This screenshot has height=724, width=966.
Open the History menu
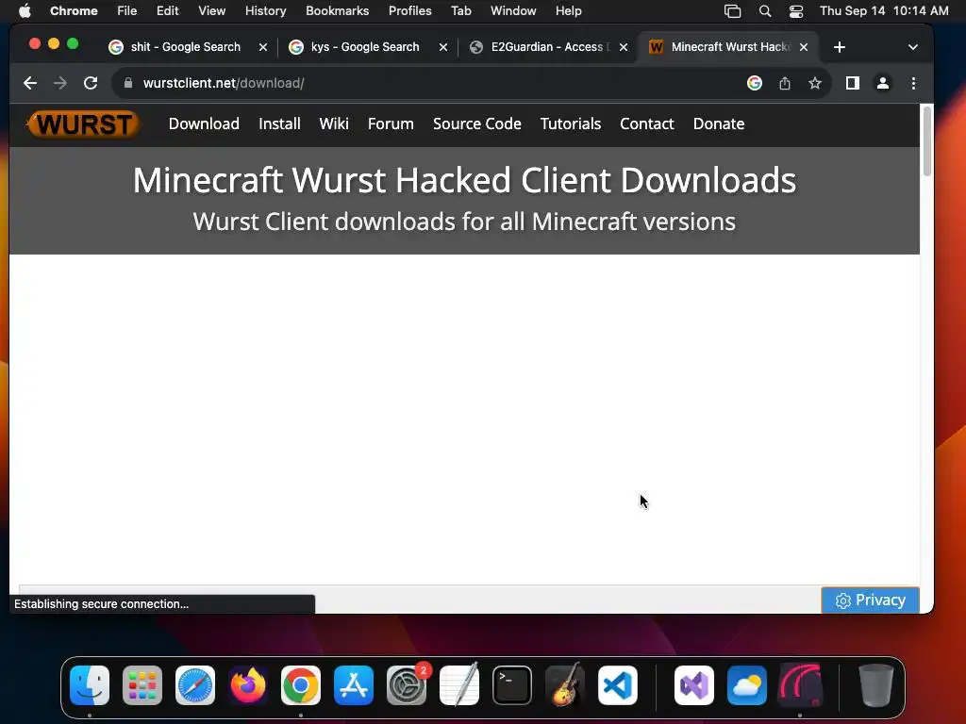click(265, 11)
